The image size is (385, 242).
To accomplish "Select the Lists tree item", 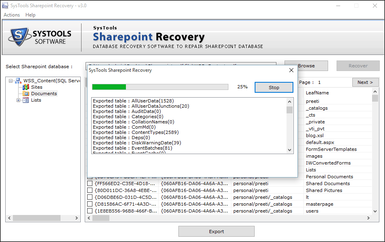I will tap(36, 100).
